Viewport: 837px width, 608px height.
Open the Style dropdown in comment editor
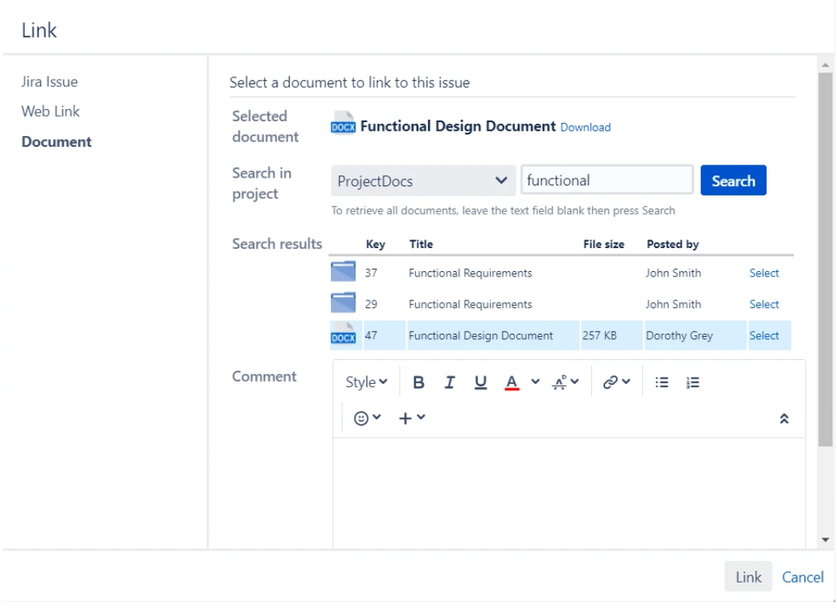point(366,382)
